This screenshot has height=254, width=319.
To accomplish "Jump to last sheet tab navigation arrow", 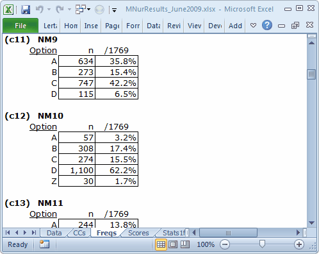I will tap(34, 232).
